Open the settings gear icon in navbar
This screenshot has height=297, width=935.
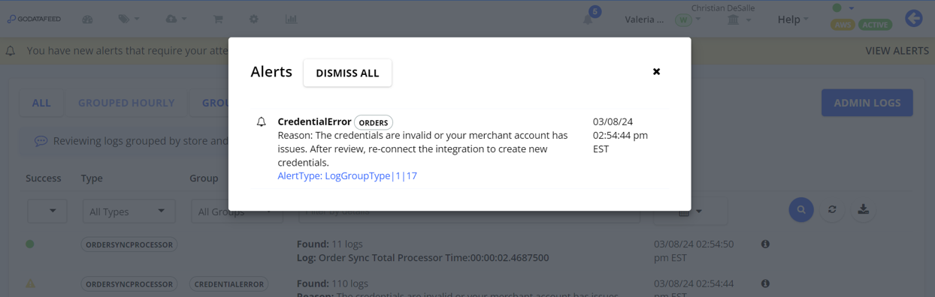[254, 19]
